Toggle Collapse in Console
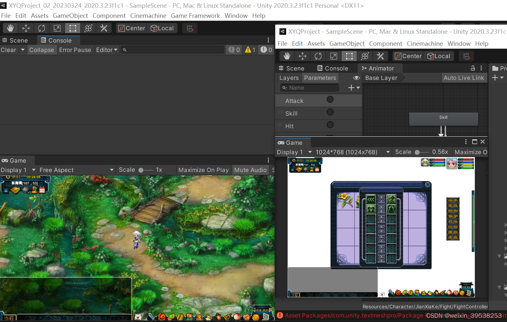This screenshot has width=507, height=322. tap(42, 50)
